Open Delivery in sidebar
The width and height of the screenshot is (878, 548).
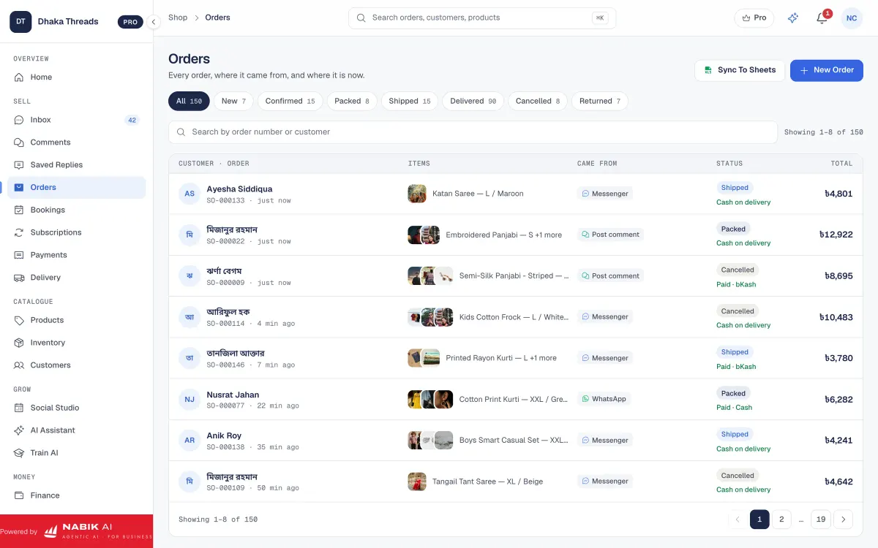pyautogui.click(x=76, y=278)
